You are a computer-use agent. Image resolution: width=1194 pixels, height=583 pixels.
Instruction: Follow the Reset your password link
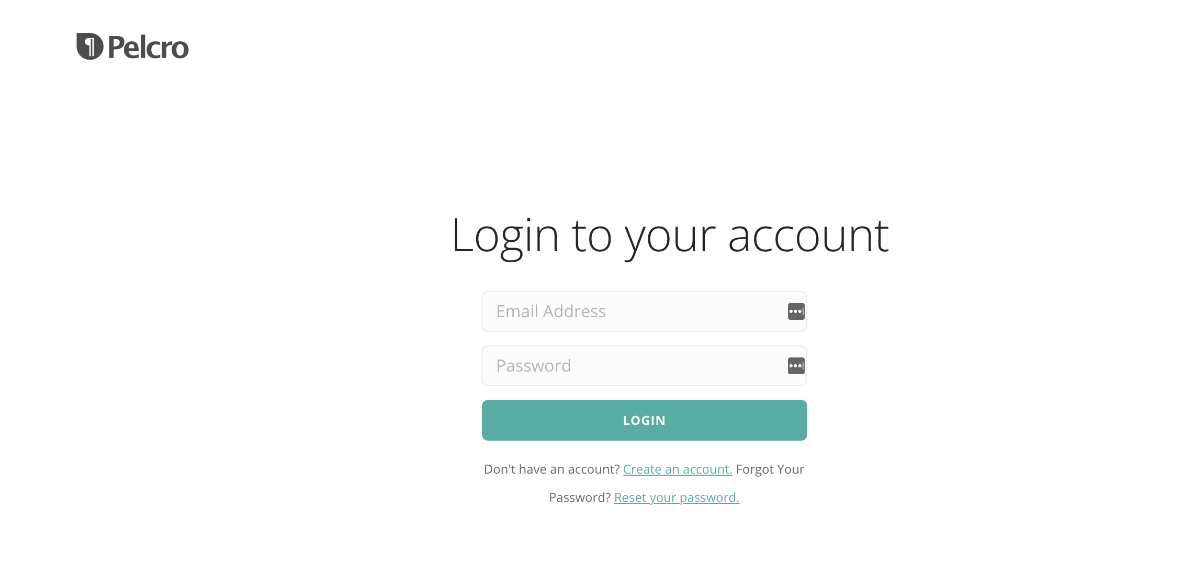[x=677, y=498]
